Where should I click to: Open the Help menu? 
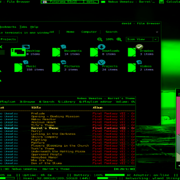pyautogui.click(x=34, y=27)
